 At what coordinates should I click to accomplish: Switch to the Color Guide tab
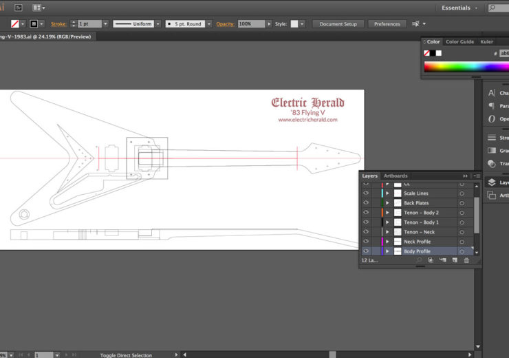click(x=459, y=42)
